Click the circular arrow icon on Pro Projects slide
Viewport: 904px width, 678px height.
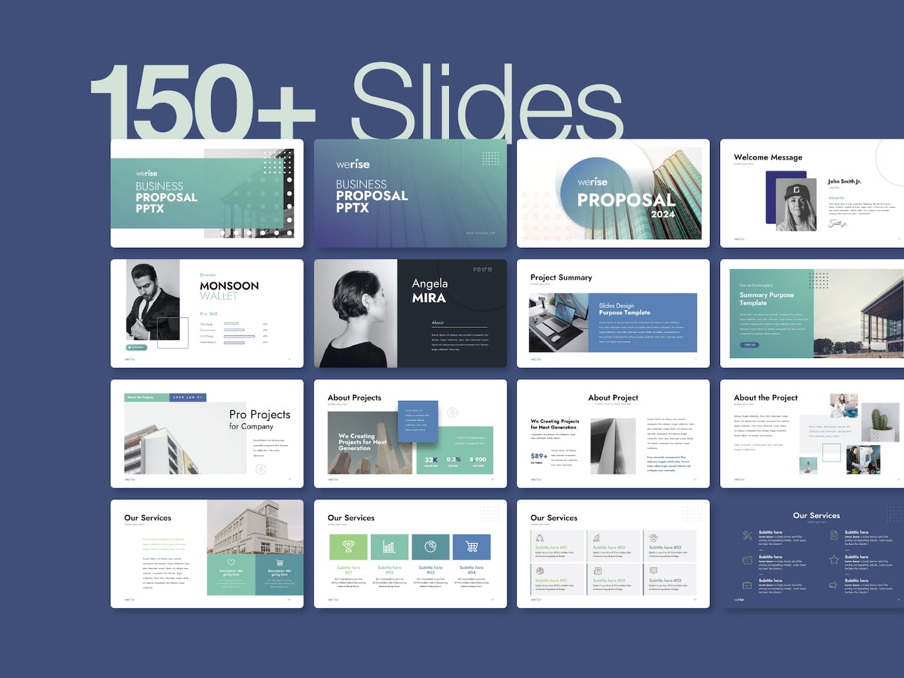click(x=261, y=469)
